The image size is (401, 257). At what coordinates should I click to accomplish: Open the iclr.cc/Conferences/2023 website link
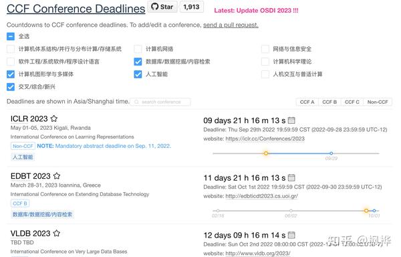click(265, 139)
